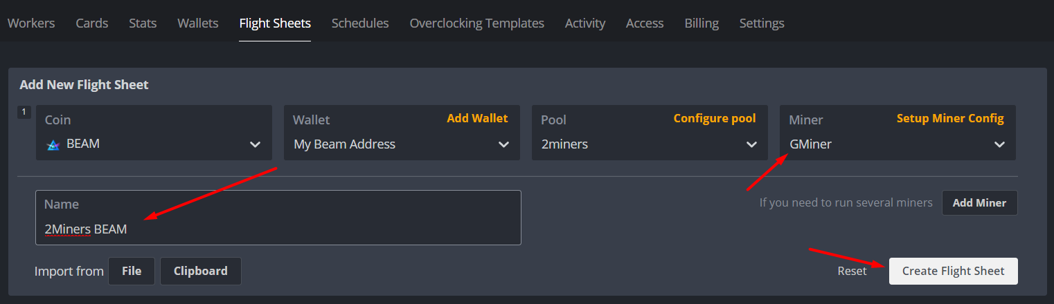Open the Workers tab

(31, 23)
